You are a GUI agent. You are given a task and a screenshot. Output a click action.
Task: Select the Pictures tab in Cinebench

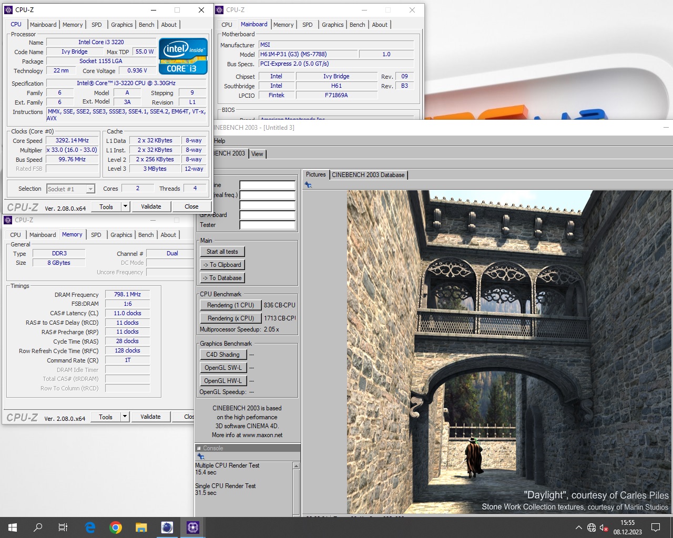[x=316, y=174]
